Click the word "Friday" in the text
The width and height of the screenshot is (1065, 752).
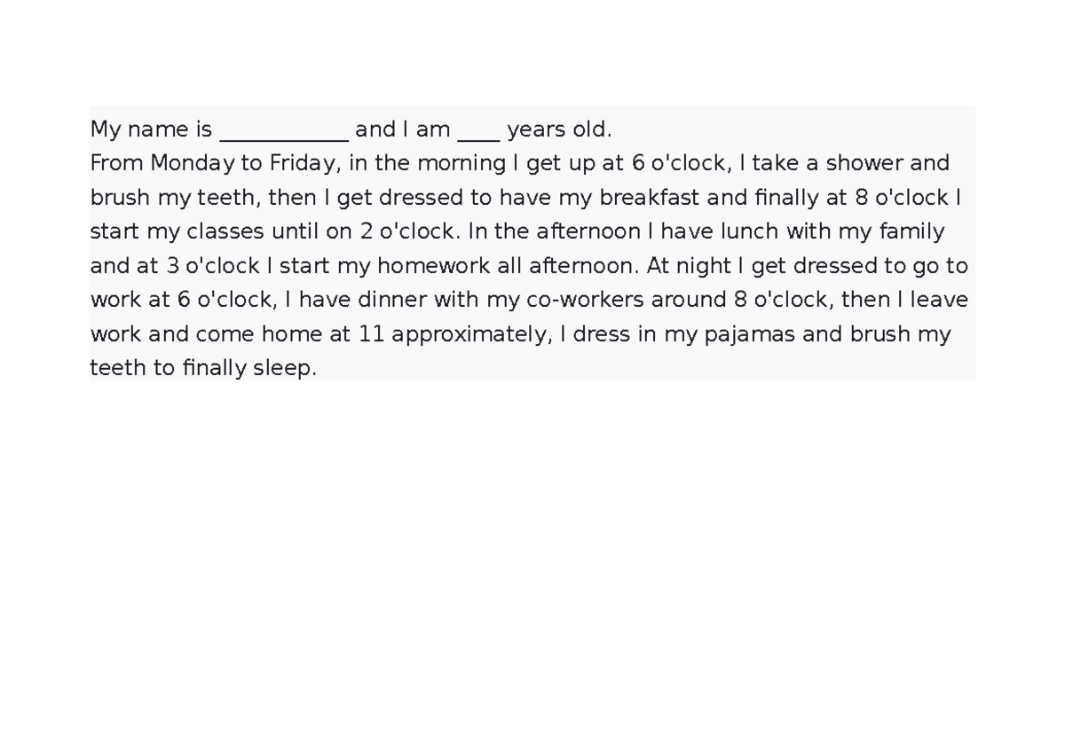pyautogui.click(x=304, y=164)
